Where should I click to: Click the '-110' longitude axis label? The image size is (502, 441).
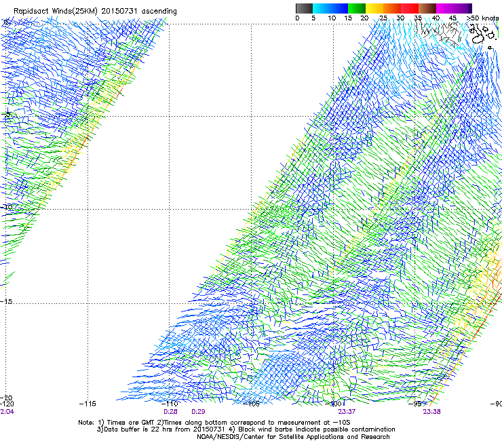(x=170, y=404)
